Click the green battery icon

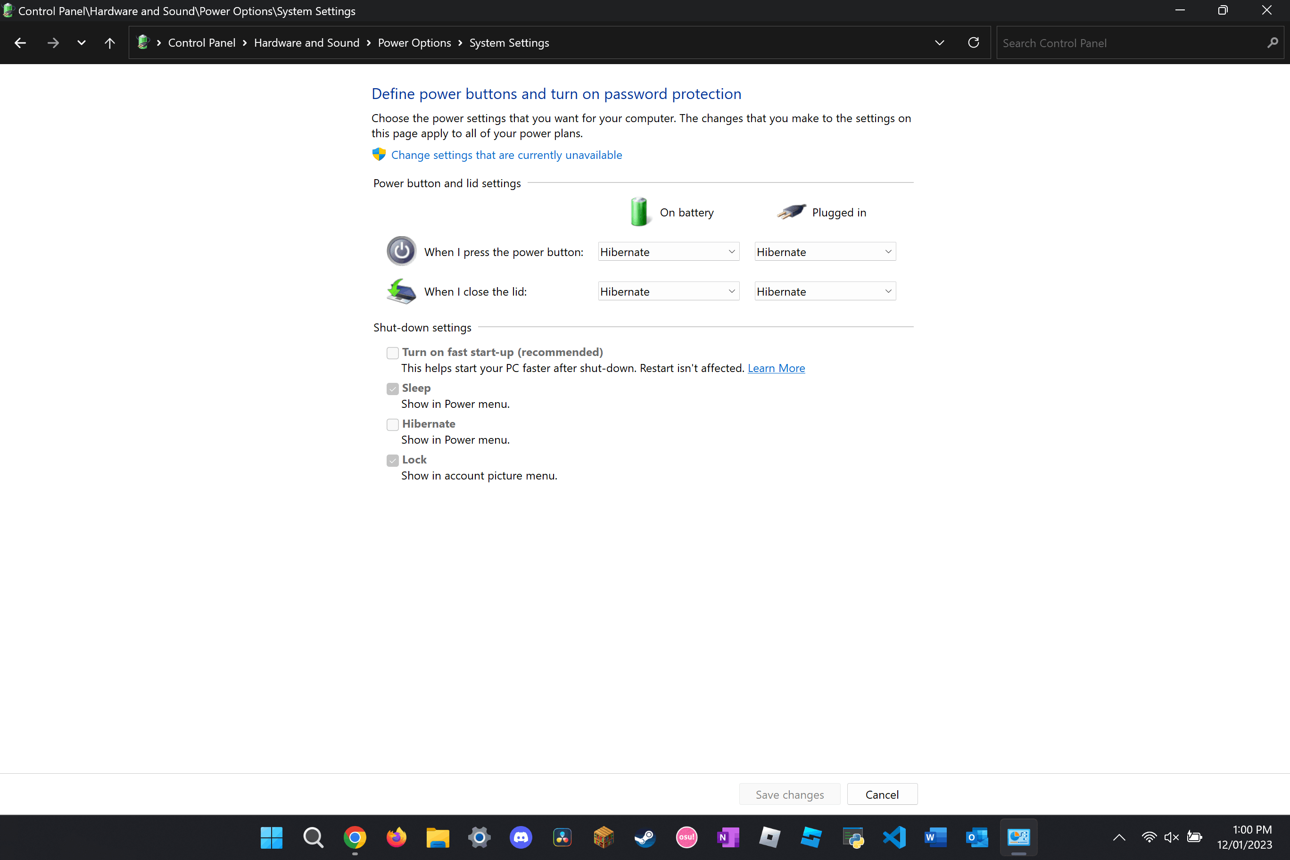(x=639, y=212)
